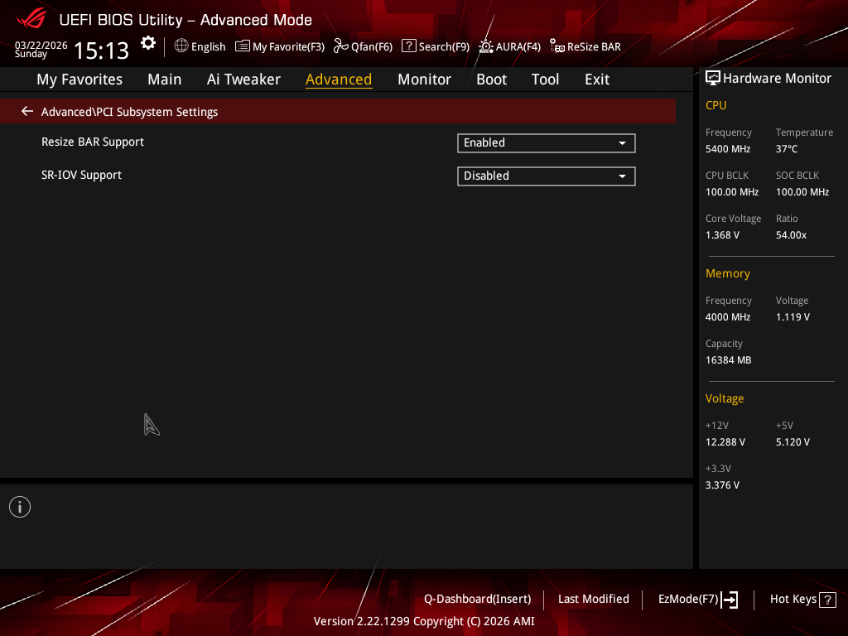
Task: Open the Tool tab
Action: click(545, 79)
